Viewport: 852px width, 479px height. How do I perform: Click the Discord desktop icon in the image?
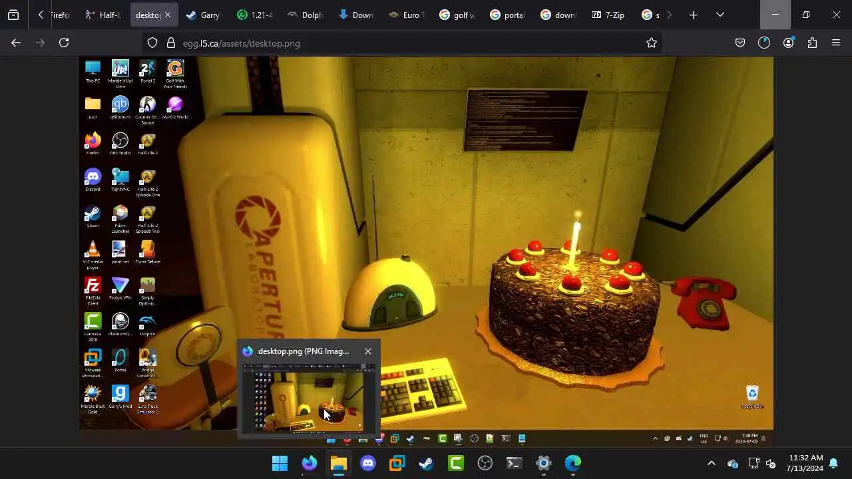[93, 180]
